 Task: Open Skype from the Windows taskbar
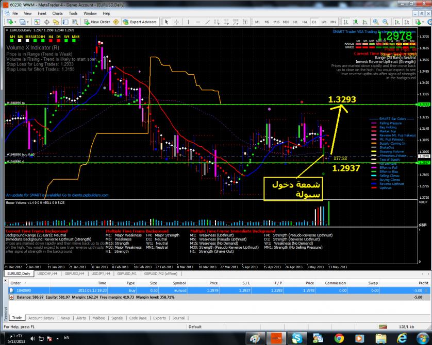pyautogui.click(x=297, y=337)
